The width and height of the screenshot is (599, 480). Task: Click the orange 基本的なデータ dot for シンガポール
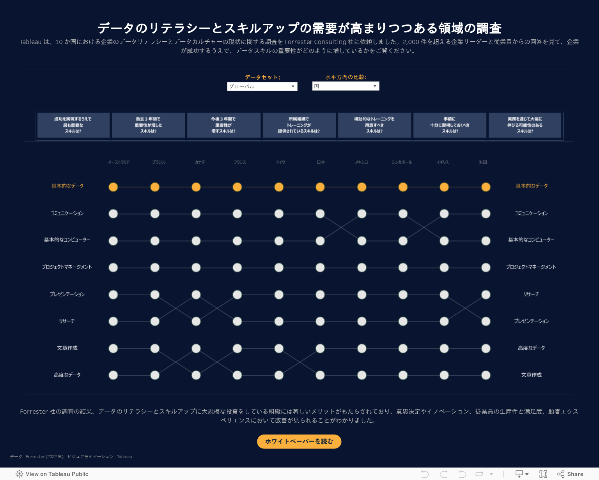[x=403, y=187]
